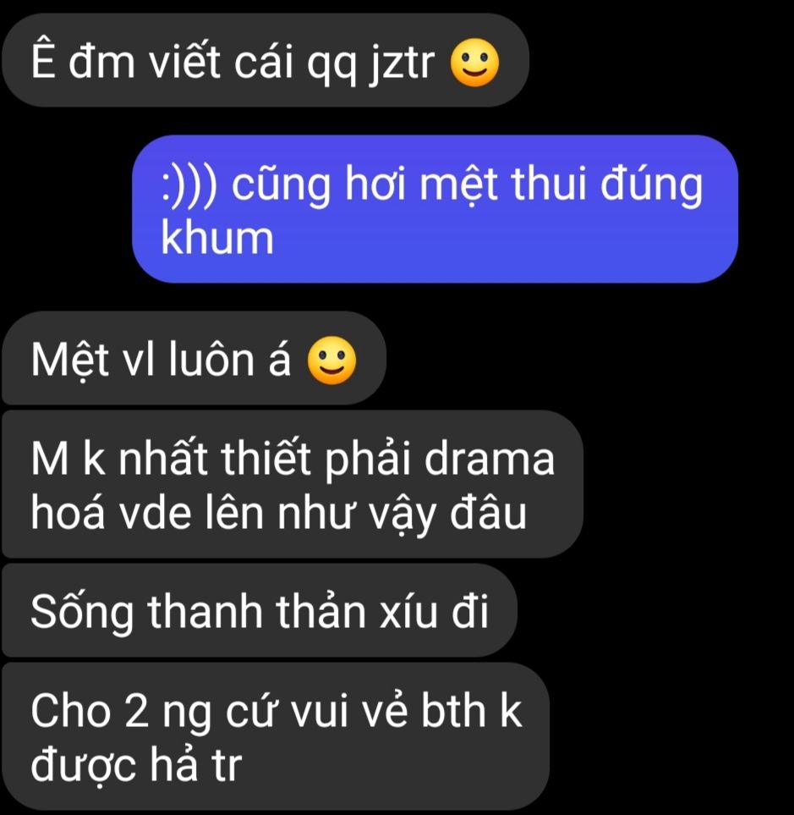
Task: Click the smiley emoji after "luôn á"
Action: click(331, 361)
